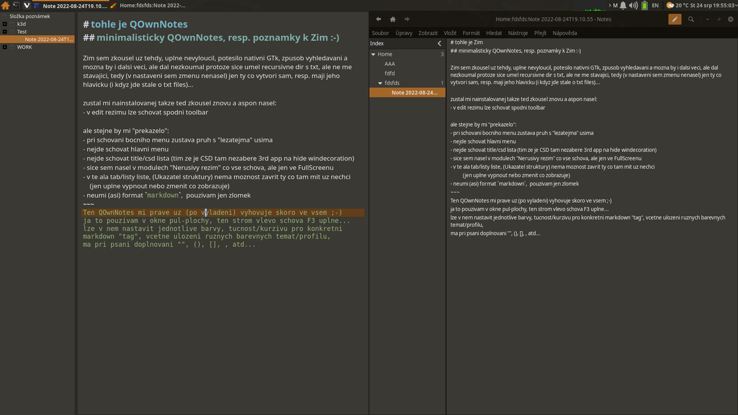Open the Přejít menu
The height and width of the screenshot is (415, 738).
point(540,33)
